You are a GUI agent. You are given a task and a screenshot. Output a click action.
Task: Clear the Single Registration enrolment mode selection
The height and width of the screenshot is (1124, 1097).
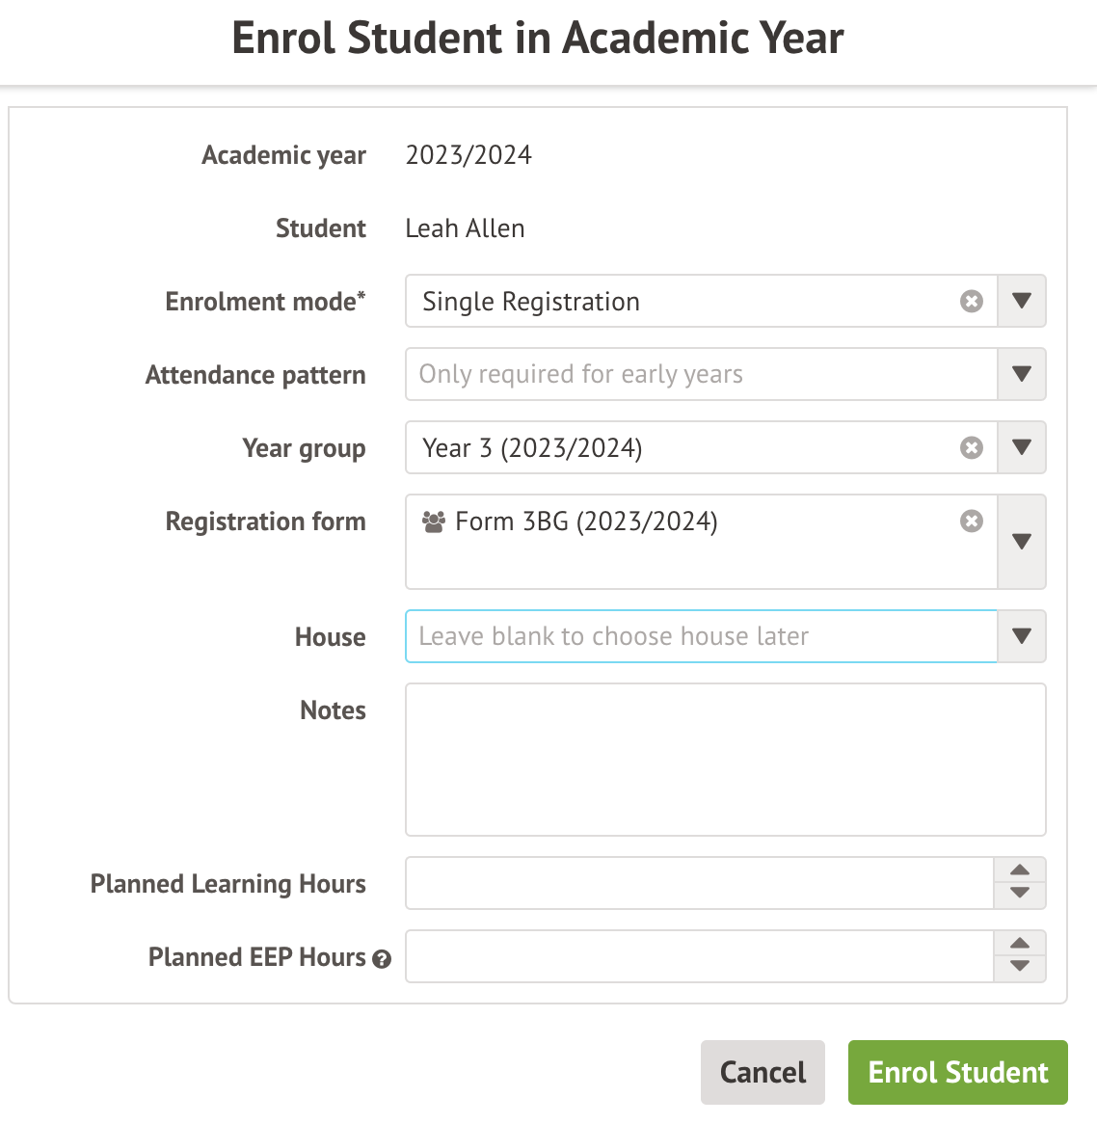coord(972,302)
